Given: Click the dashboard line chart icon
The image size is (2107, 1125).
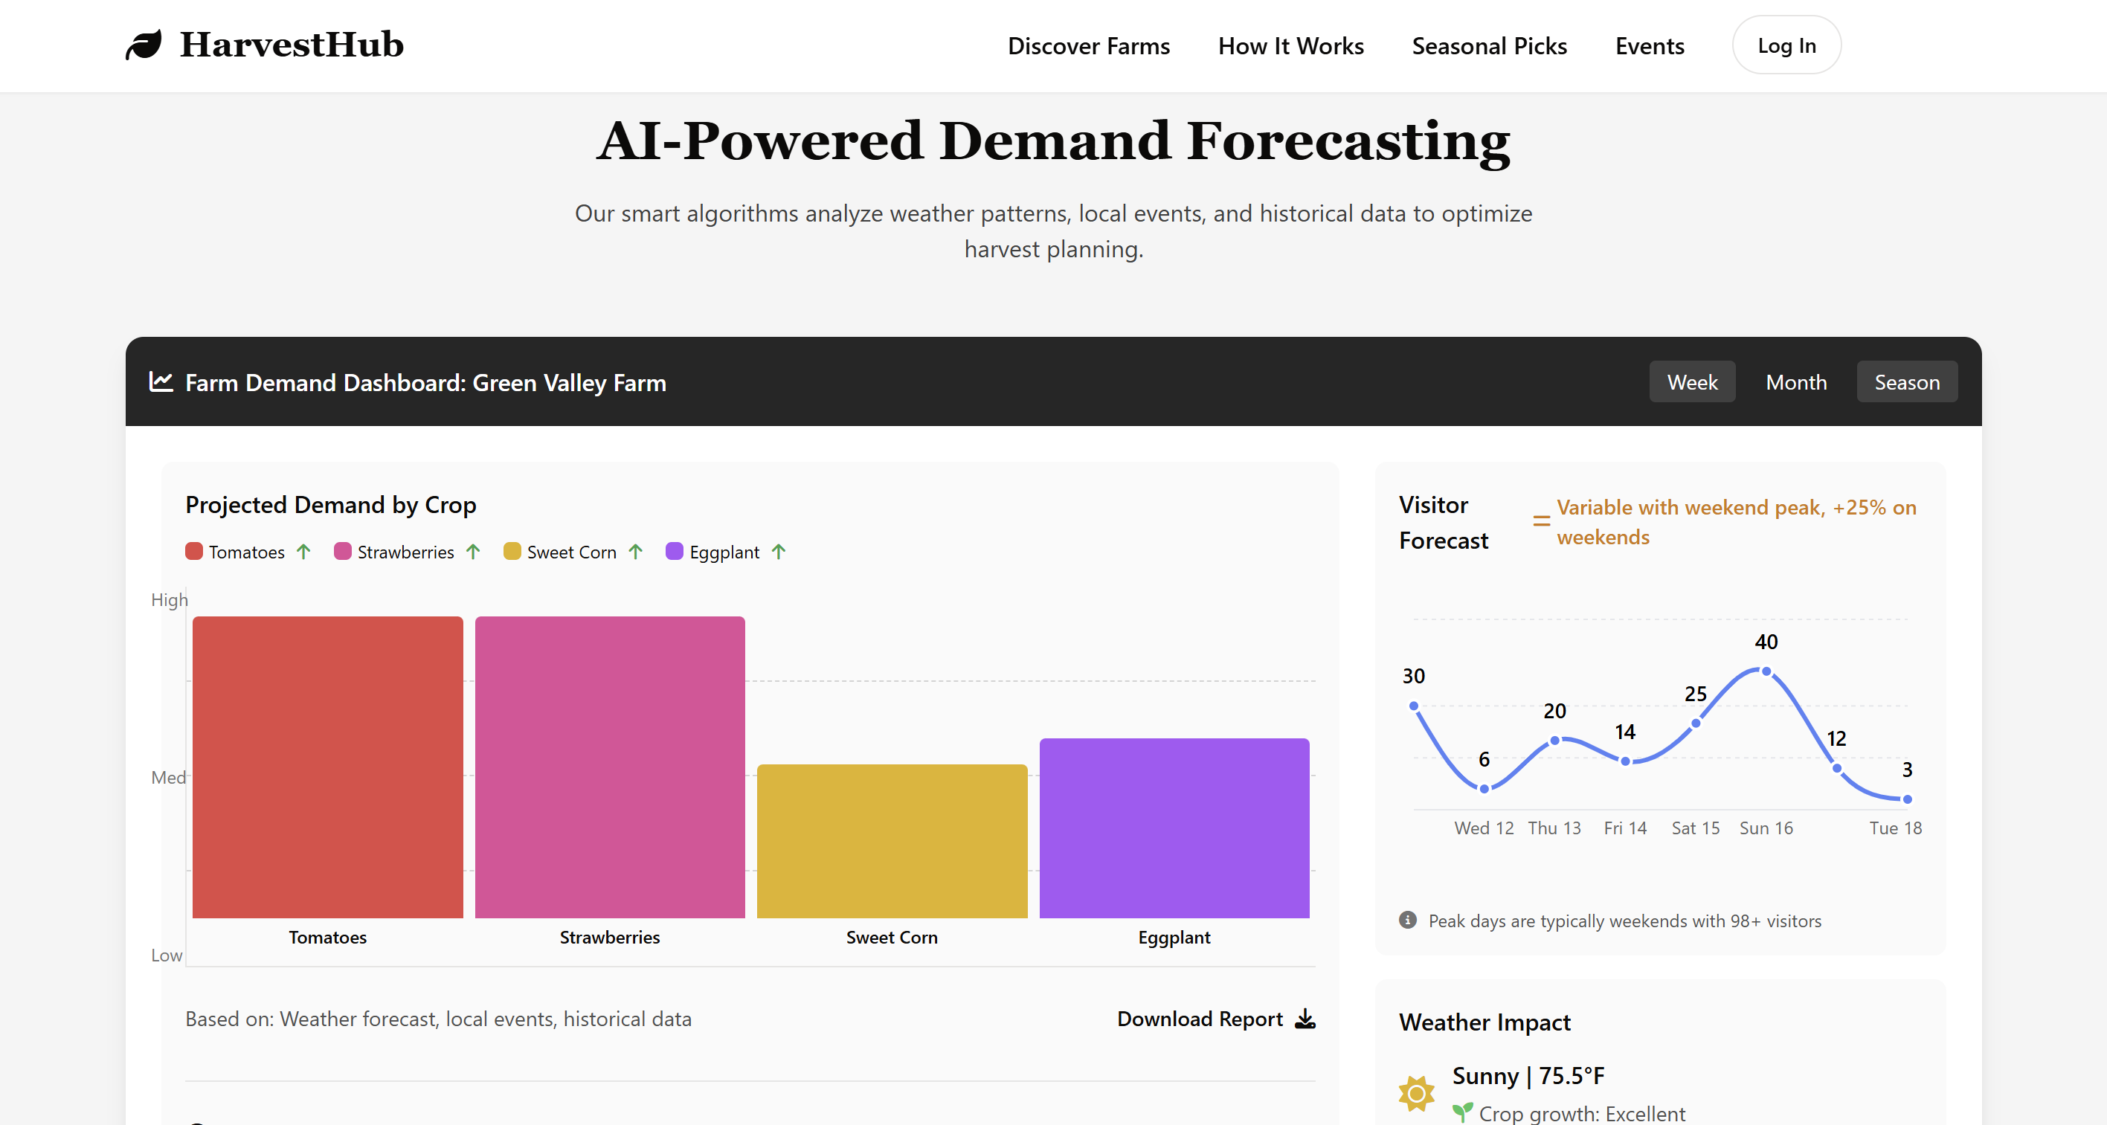Looking at the screenshot, I should (161, 381).
